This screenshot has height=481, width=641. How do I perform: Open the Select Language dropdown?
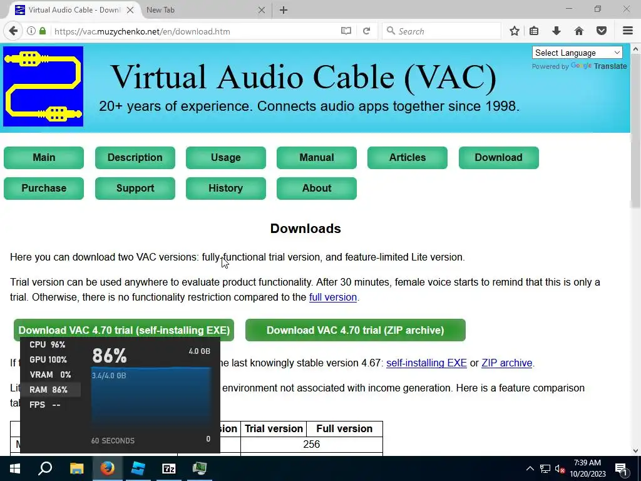[577, 53]
